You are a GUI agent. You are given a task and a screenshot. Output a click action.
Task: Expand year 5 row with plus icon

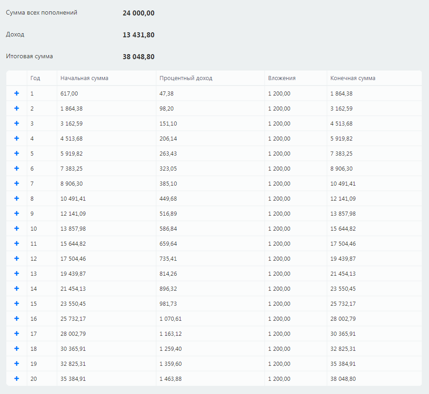[x=17, y=153]
